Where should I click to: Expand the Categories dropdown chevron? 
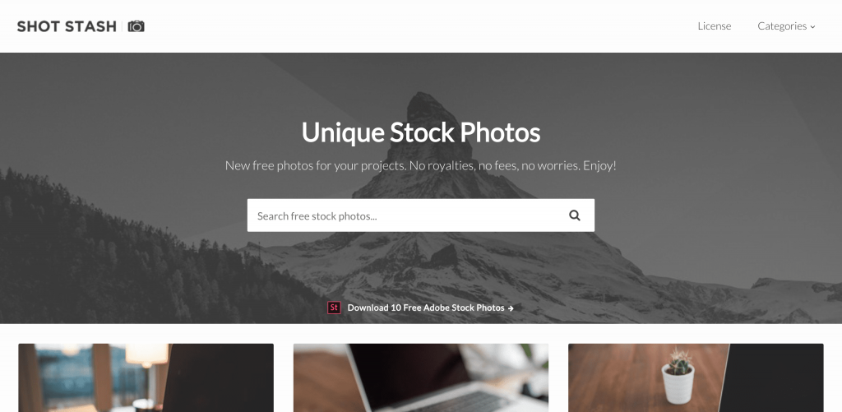coord(812,27)
